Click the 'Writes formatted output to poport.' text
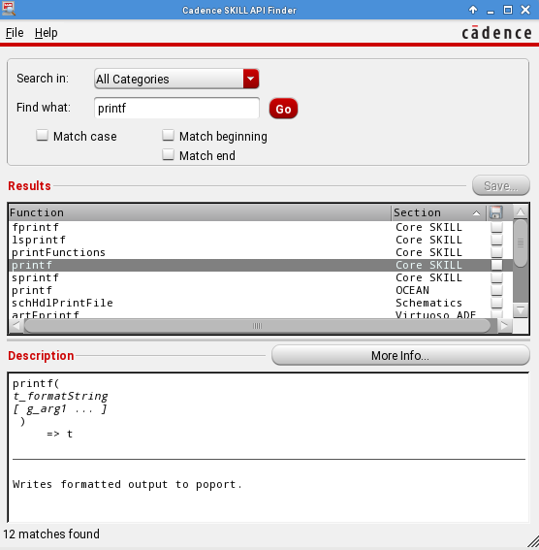539x550 pixels. click(x=127, y=484)
